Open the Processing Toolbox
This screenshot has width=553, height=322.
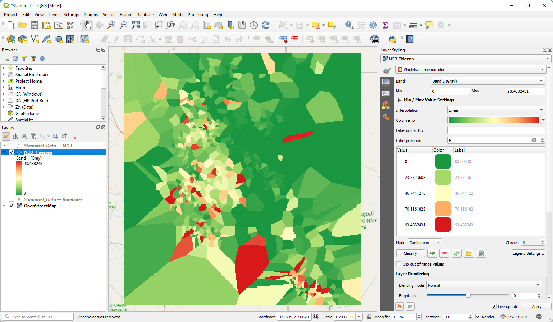[x=373, y=25]
